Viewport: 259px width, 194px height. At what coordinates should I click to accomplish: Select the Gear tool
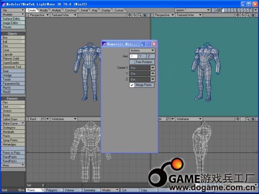coord(13,71)
